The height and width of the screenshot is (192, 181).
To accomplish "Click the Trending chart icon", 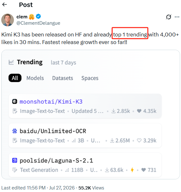I will click(x=11, y=62).
